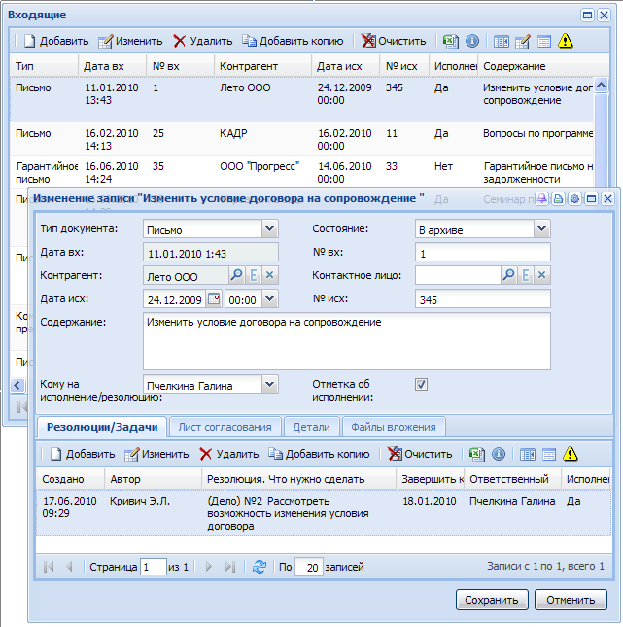Image resolution: width=623 pixels, height=627 pixels.
Task: Click the Контрагент column header in Входящие
Action: click(x=249, y=66)
